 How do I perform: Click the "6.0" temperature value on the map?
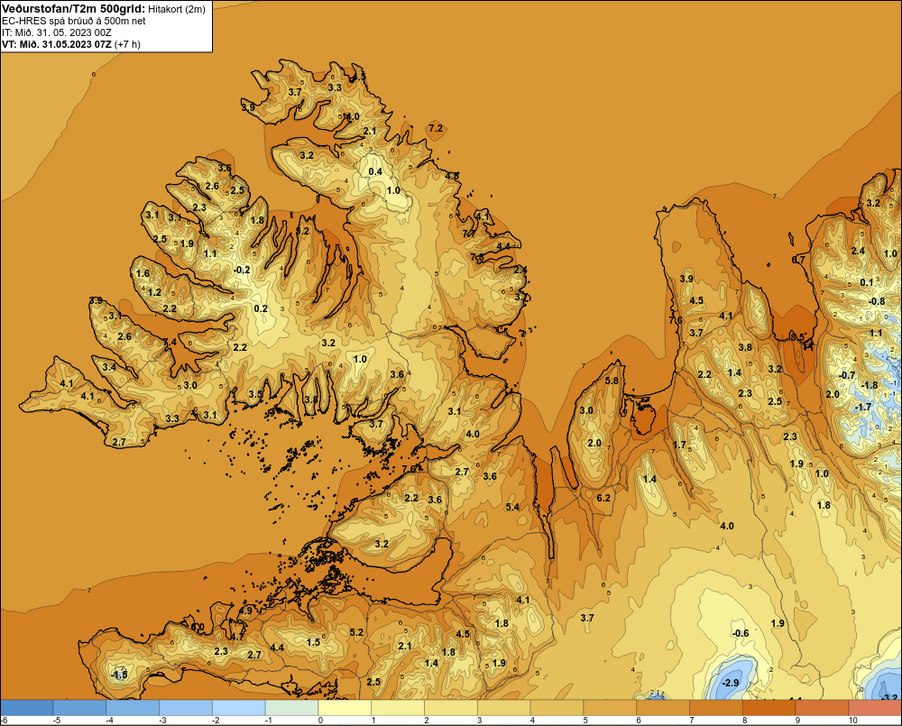pos(198,627)
